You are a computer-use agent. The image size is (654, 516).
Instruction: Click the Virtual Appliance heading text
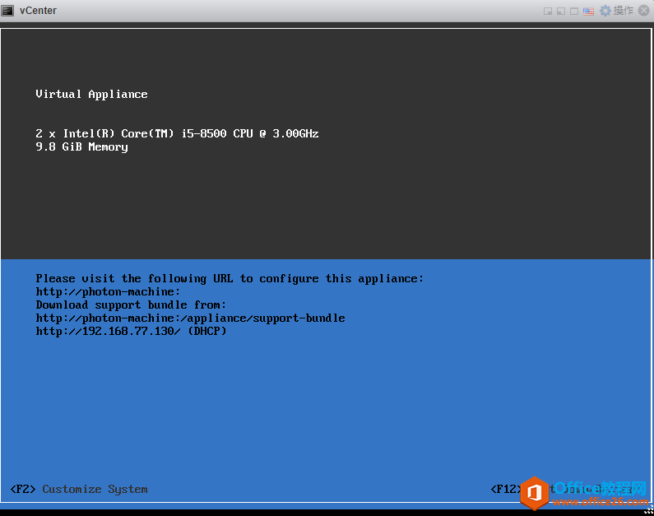click(91, 95)
